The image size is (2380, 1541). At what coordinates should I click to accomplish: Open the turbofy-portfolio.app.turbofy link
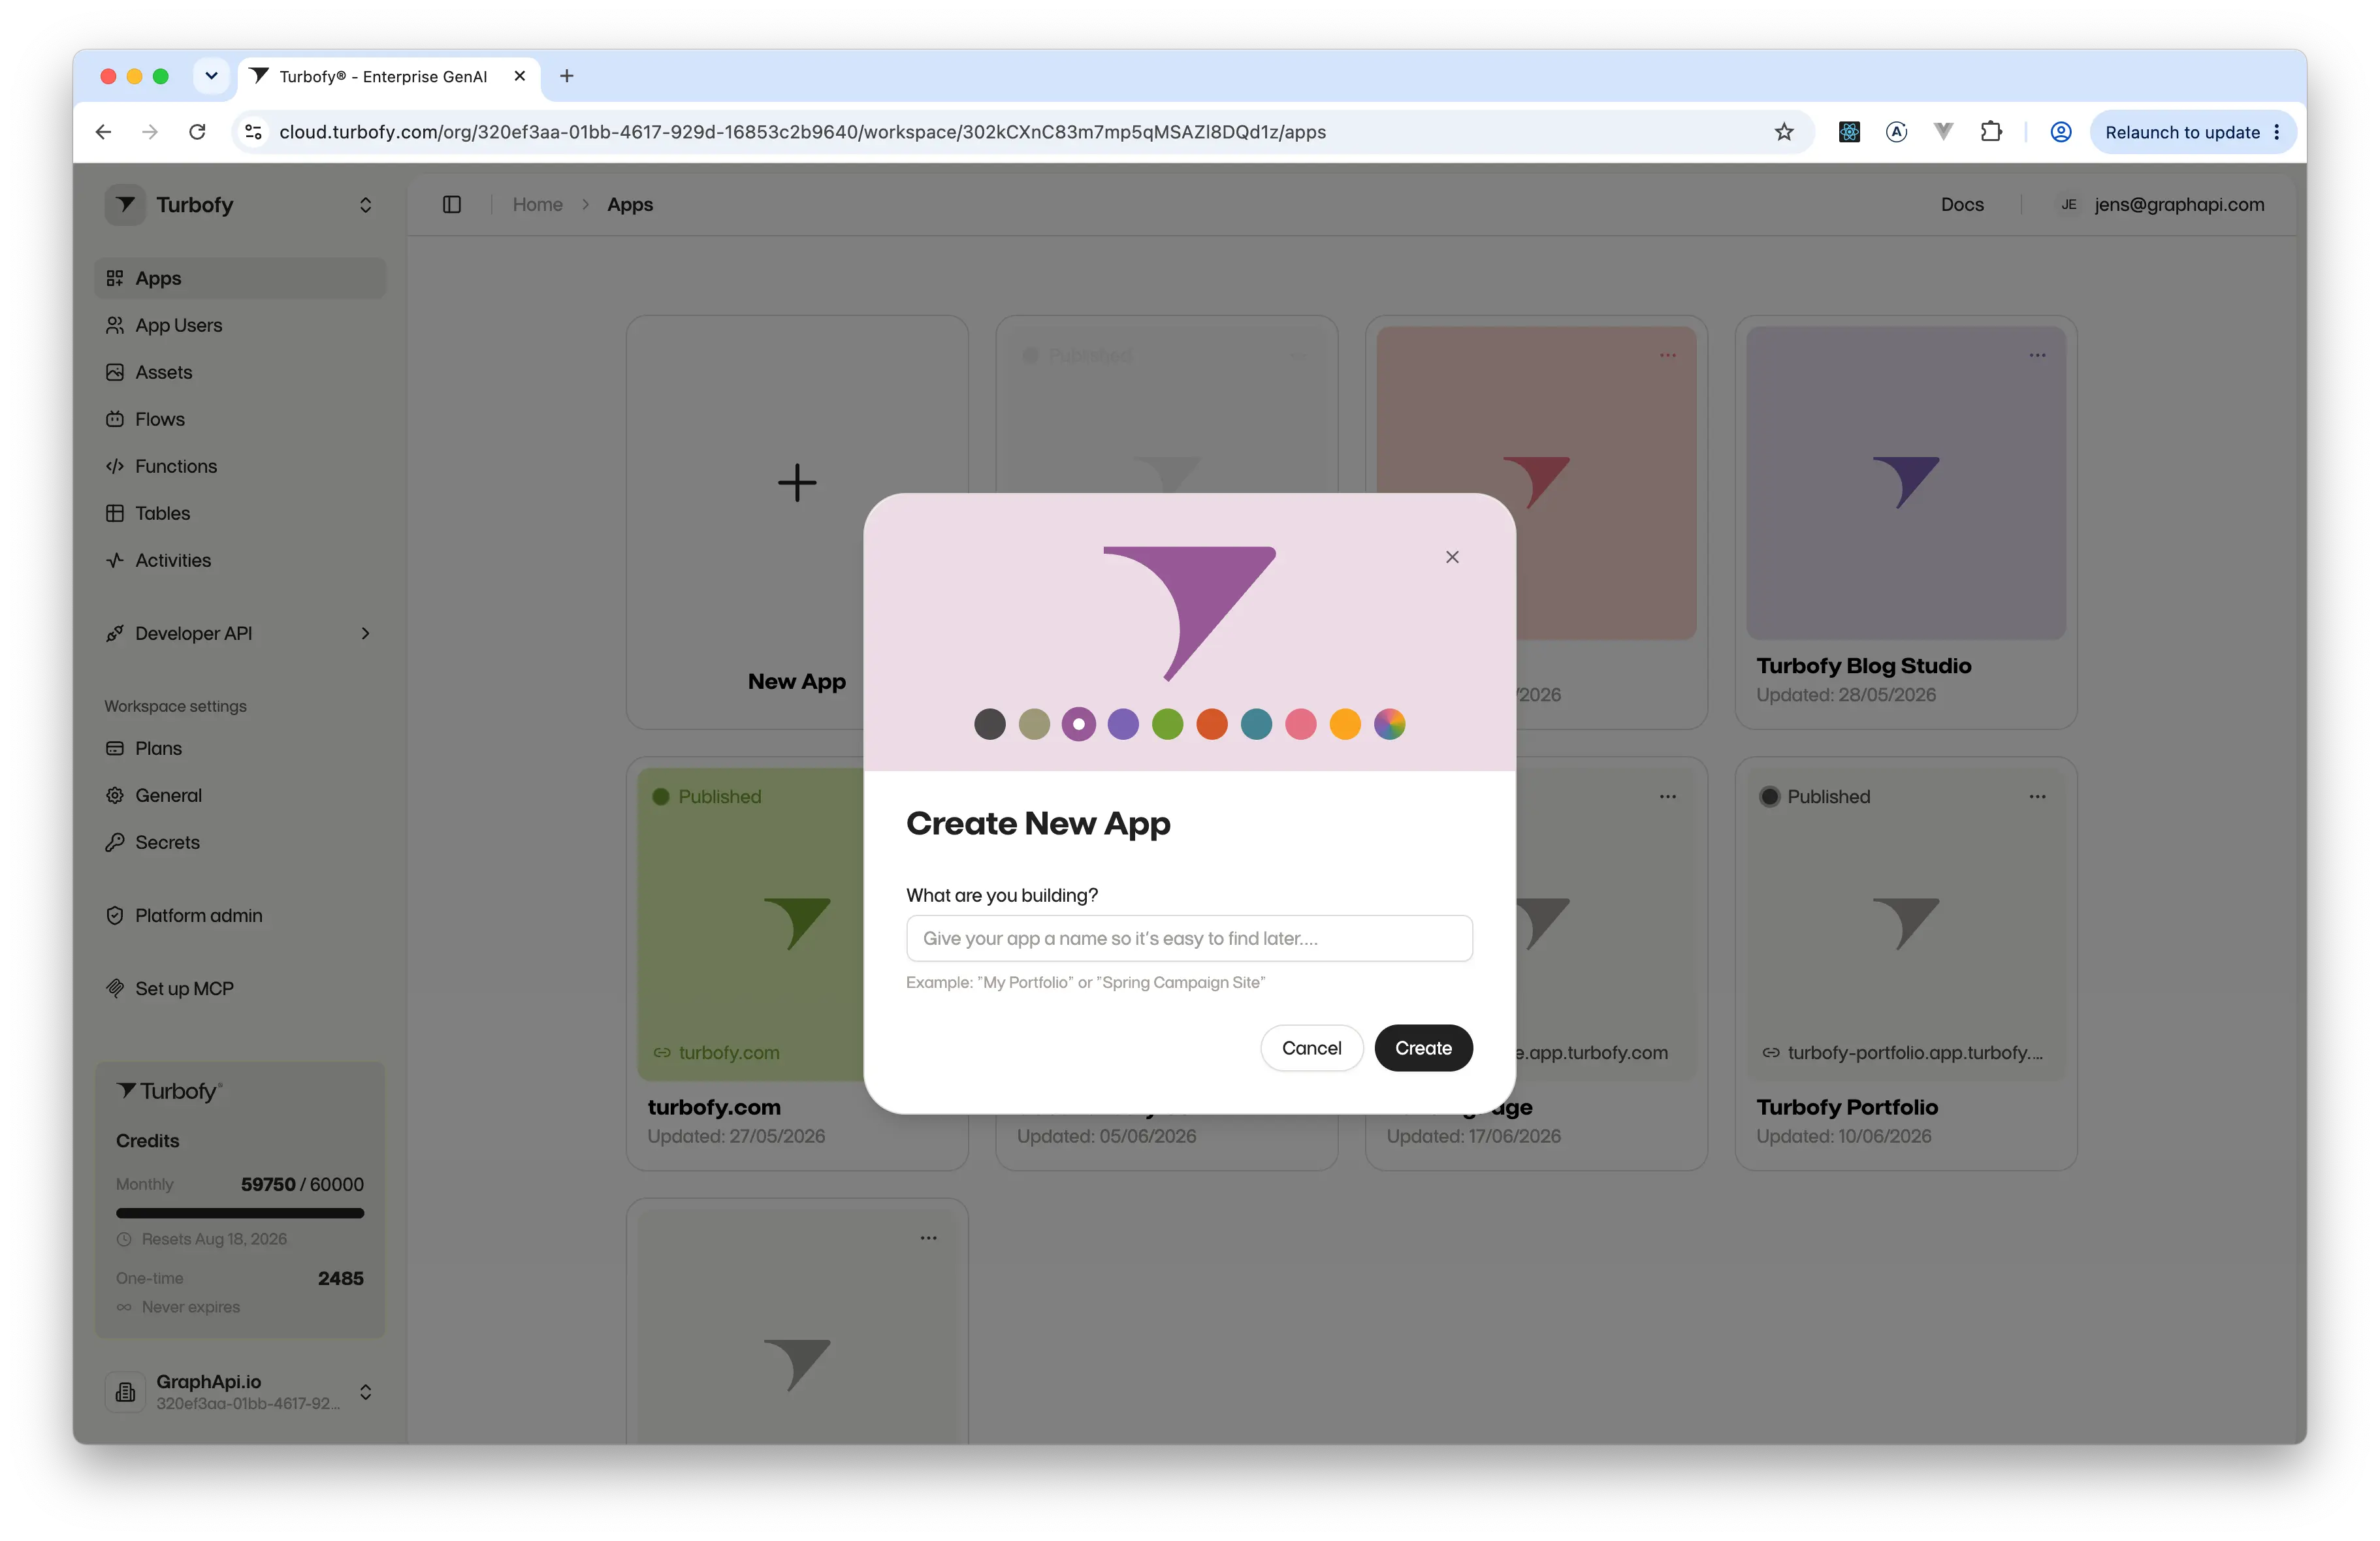coord(1915,1052)
